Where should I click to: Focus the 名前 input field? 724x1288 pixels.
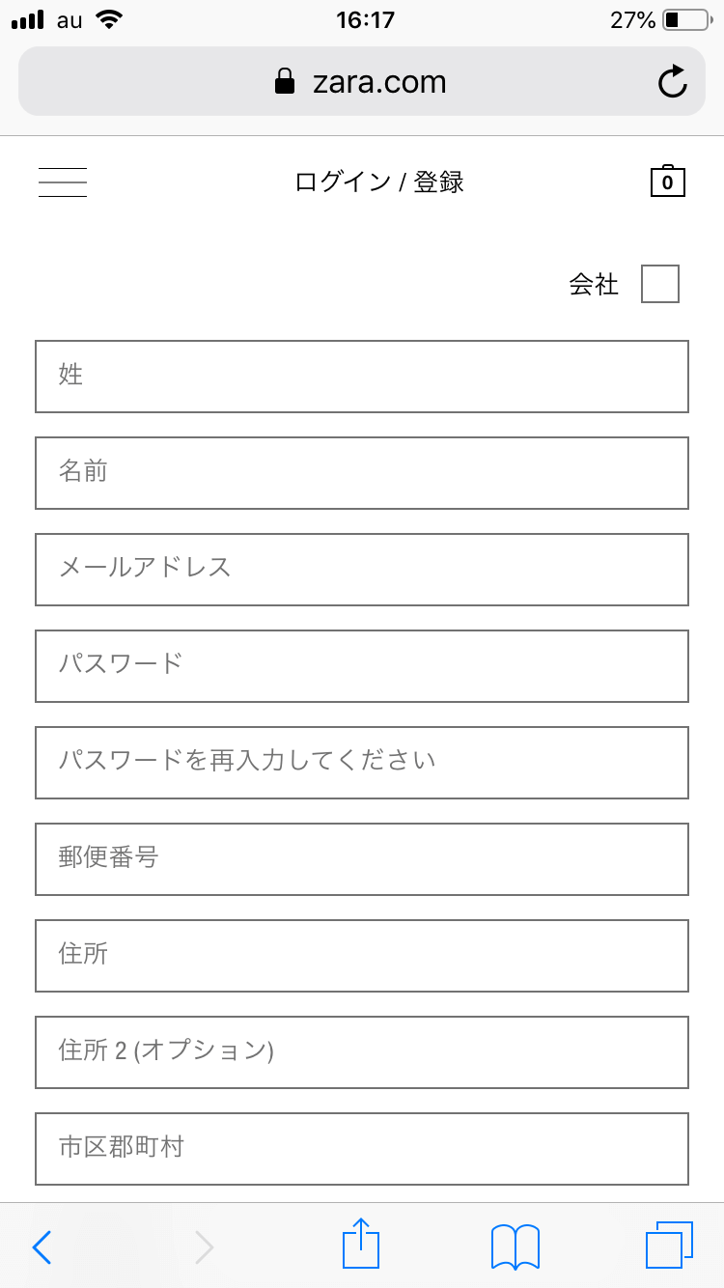(x=362, y=473)
